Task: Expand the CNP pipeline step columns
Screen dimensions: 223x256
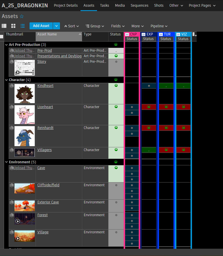Action: click(x=127, y=35)
